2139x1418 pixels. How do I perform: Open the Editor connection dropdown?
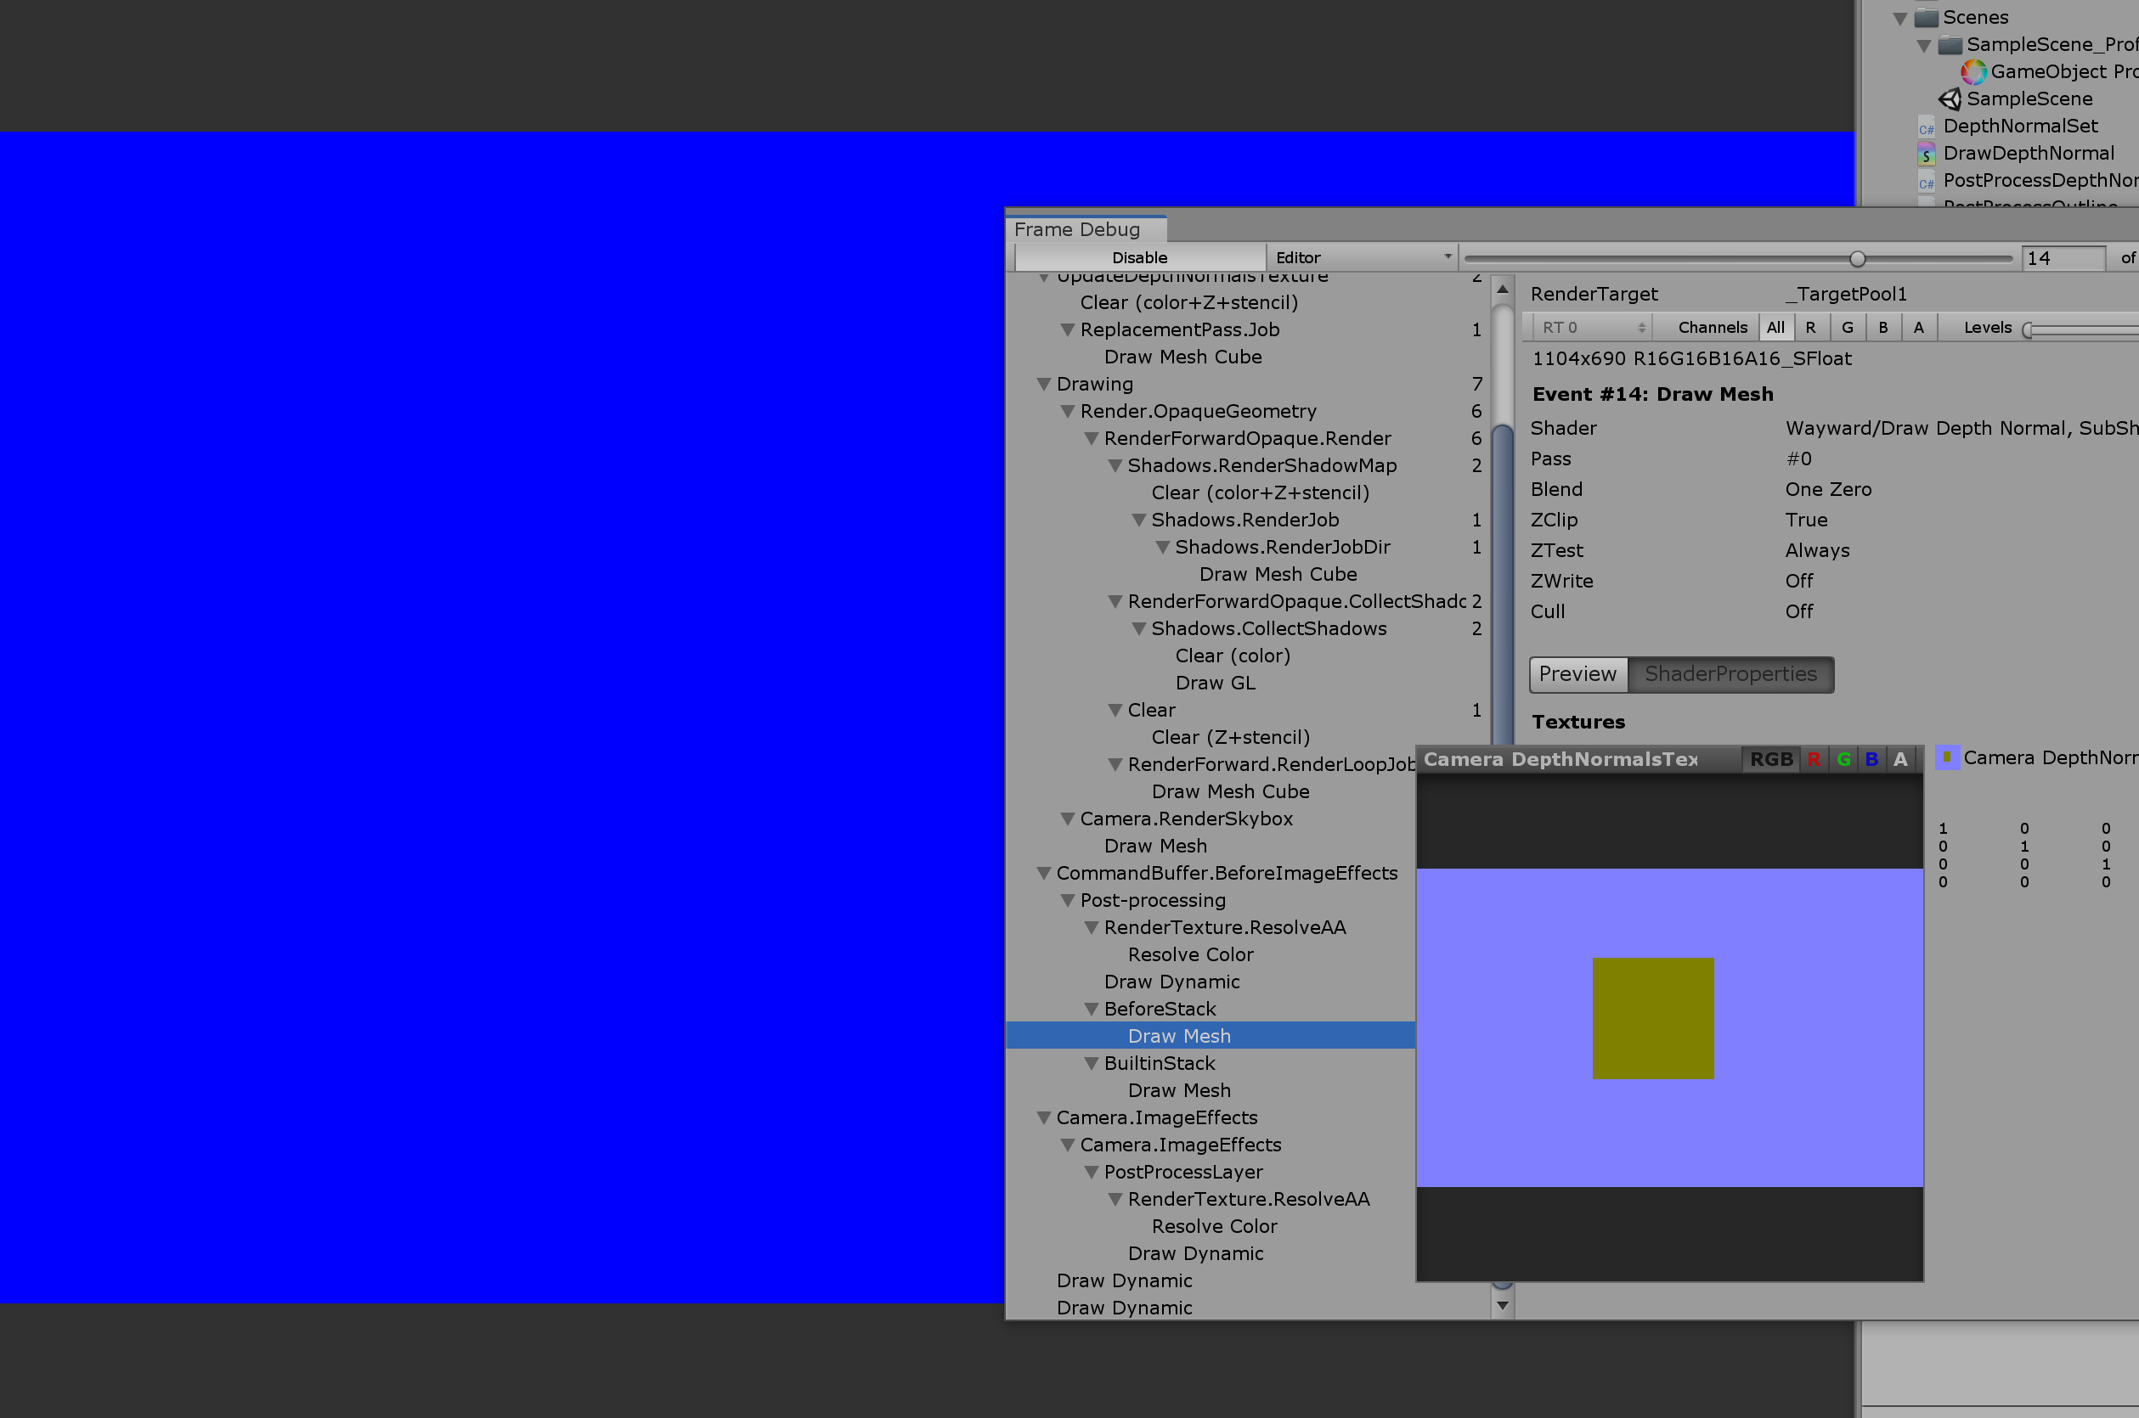(x=1362, y=258)
